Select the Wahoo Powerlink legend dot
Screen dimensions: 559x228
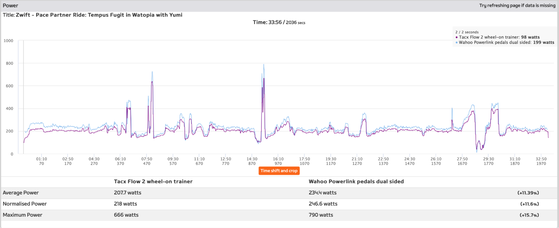[x=457, y=43]
